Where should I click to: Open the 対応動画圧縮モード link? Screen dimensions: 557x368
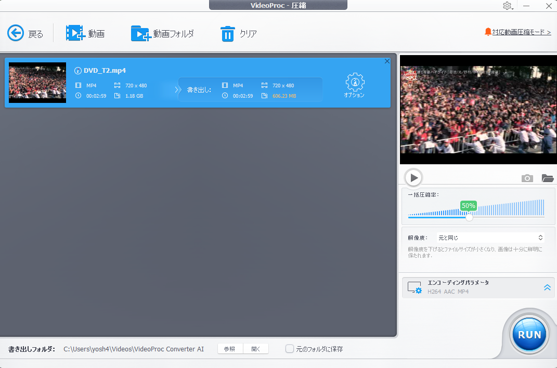tap(522, 32)
